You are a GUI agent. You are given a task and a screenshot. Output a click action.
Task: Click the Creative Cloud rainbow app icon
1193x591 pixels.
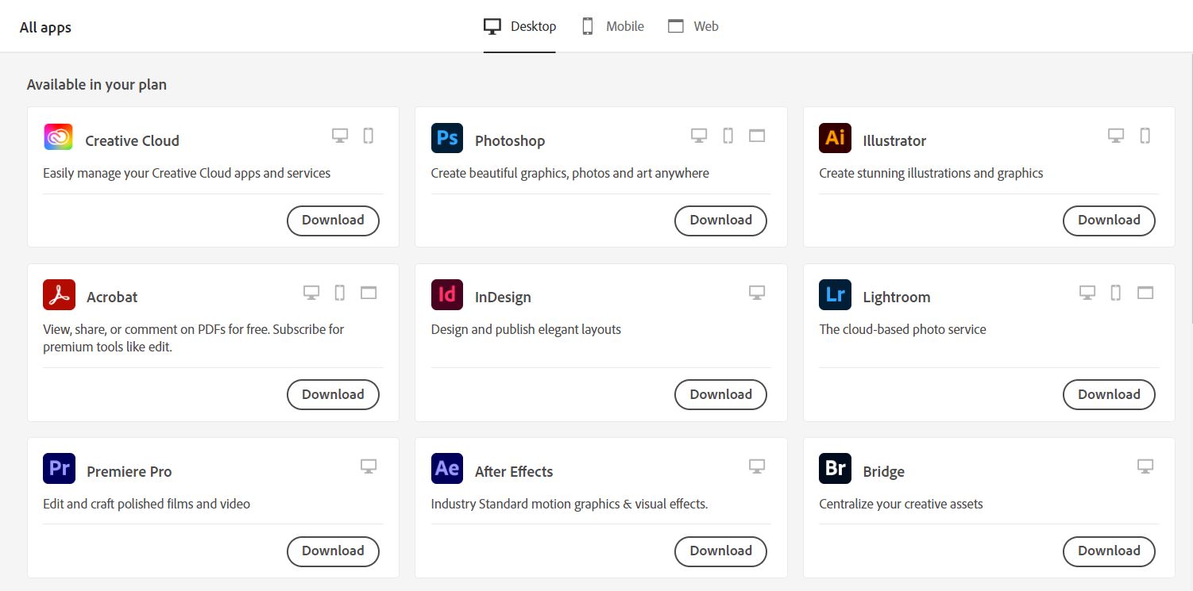pyautogui.click(x=58, y=138)
